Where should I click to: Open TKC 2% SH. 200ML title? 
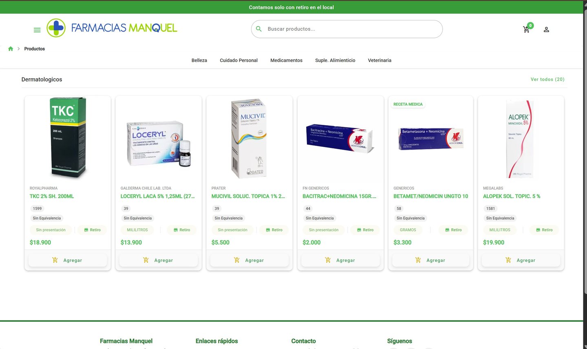[52, 197]
